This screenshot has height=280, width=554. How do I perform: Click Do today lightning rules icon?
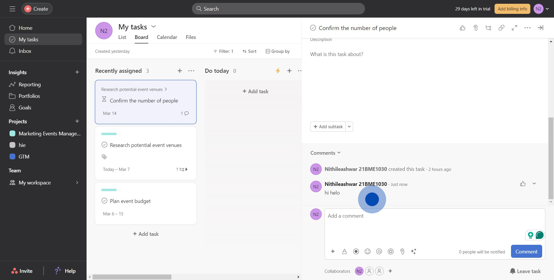pos(278,71)
